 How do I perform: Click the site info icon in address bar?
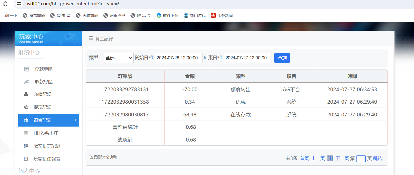[x=19, y=4]
